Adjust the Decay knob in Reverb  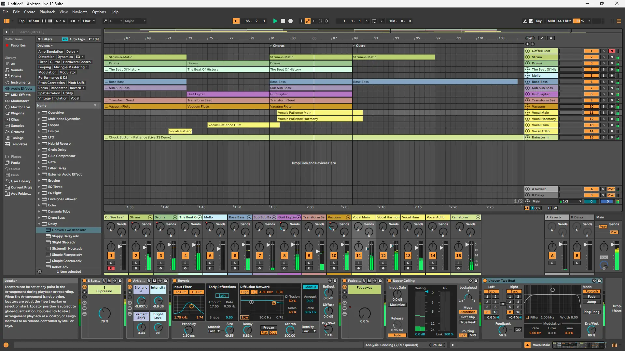[x=247, y=330]
